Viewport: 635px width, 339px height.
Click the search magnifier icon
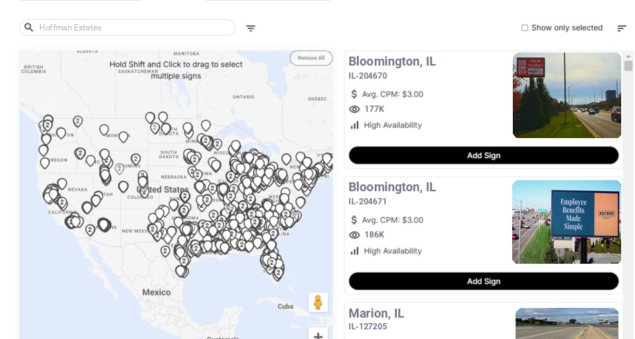29,28
